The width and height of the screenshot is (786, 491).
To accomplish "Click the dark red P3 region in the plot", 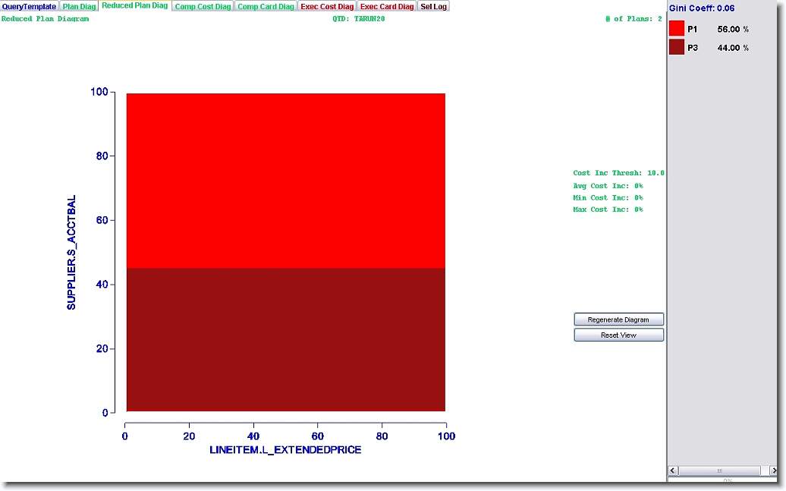I will 285,339.
